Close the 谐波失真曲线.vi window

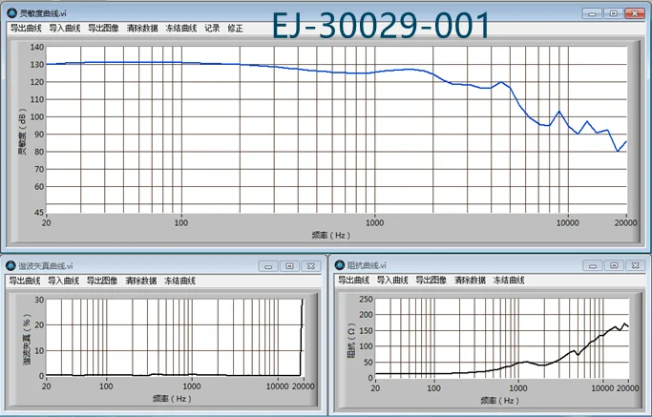(x=310, y=266)
